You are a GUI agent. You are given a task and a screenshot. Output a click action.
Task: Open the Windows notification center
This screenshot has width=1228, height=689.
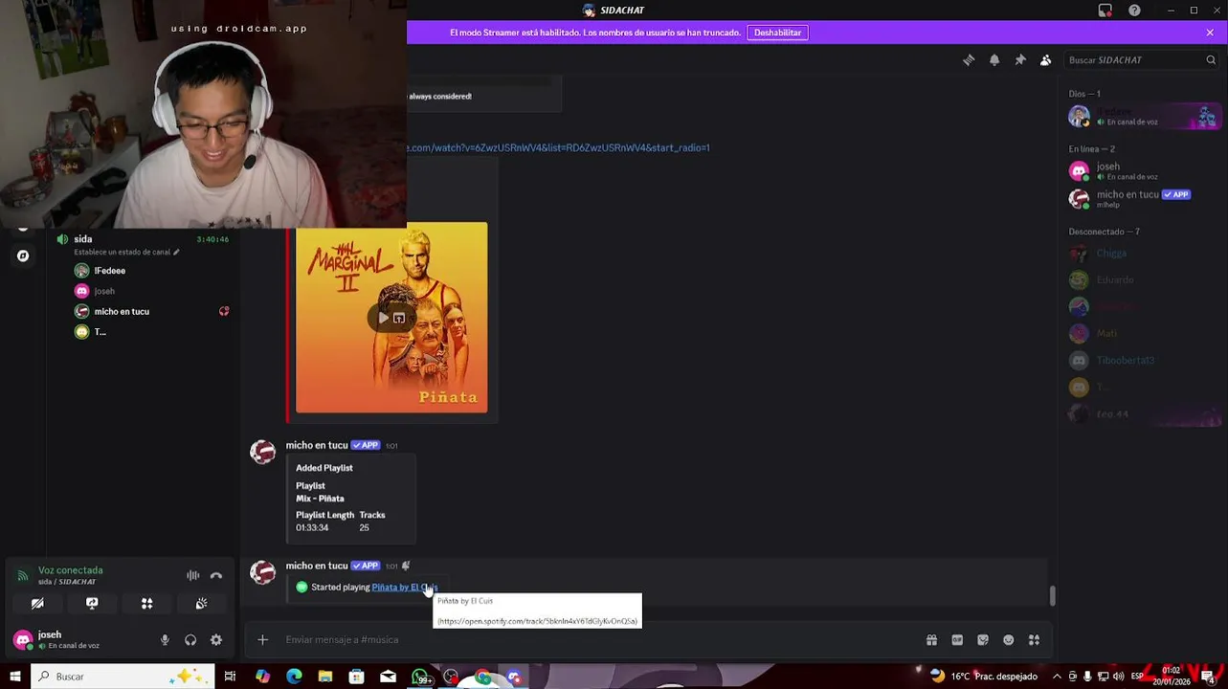[1208, 677]
